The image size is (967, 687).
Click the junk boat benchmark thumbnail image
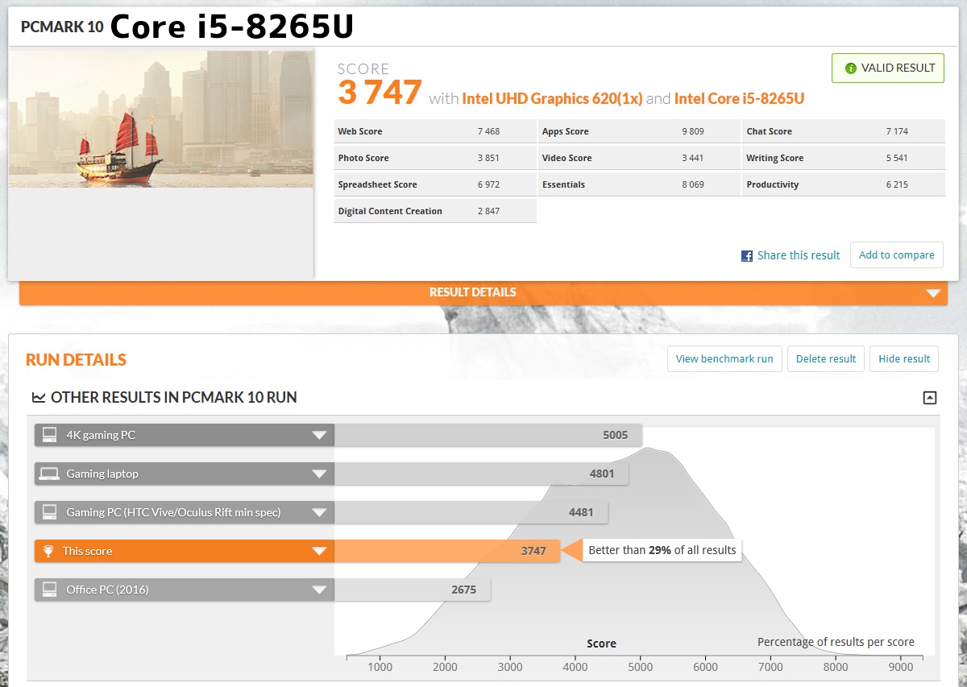[161, 119]
